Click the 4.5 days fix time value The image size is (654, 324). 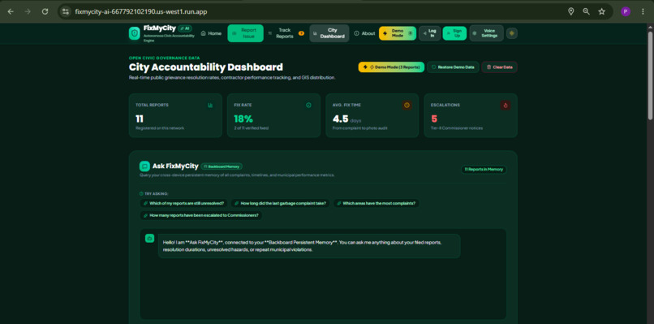tap(347, 119)
